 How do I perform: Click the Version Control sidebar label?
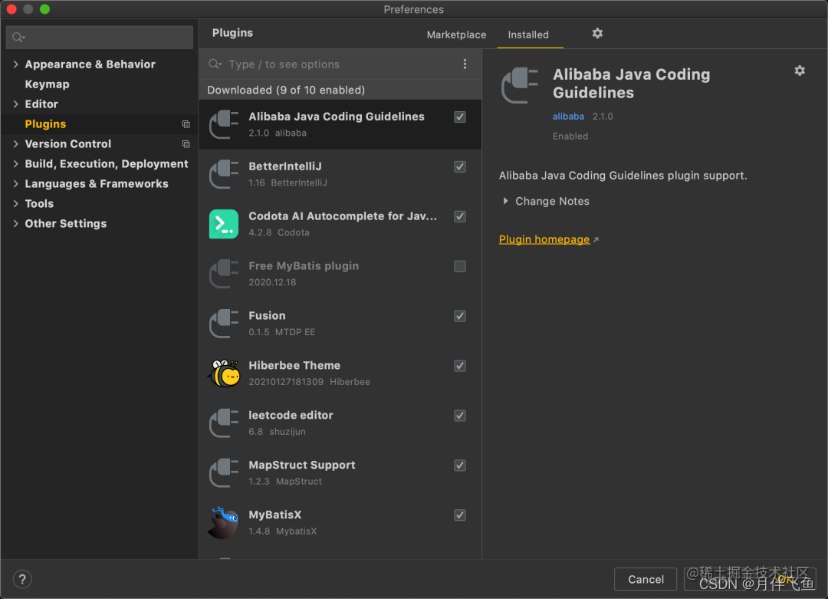[68, 143]
